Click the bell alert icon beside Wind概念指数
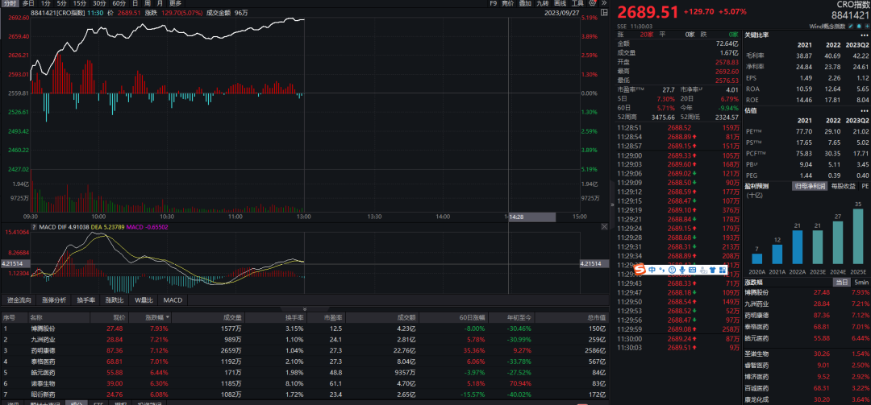 859,26
